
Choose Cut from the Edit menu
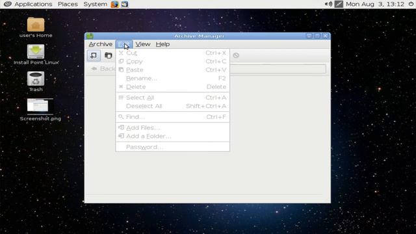coord(172,53)
